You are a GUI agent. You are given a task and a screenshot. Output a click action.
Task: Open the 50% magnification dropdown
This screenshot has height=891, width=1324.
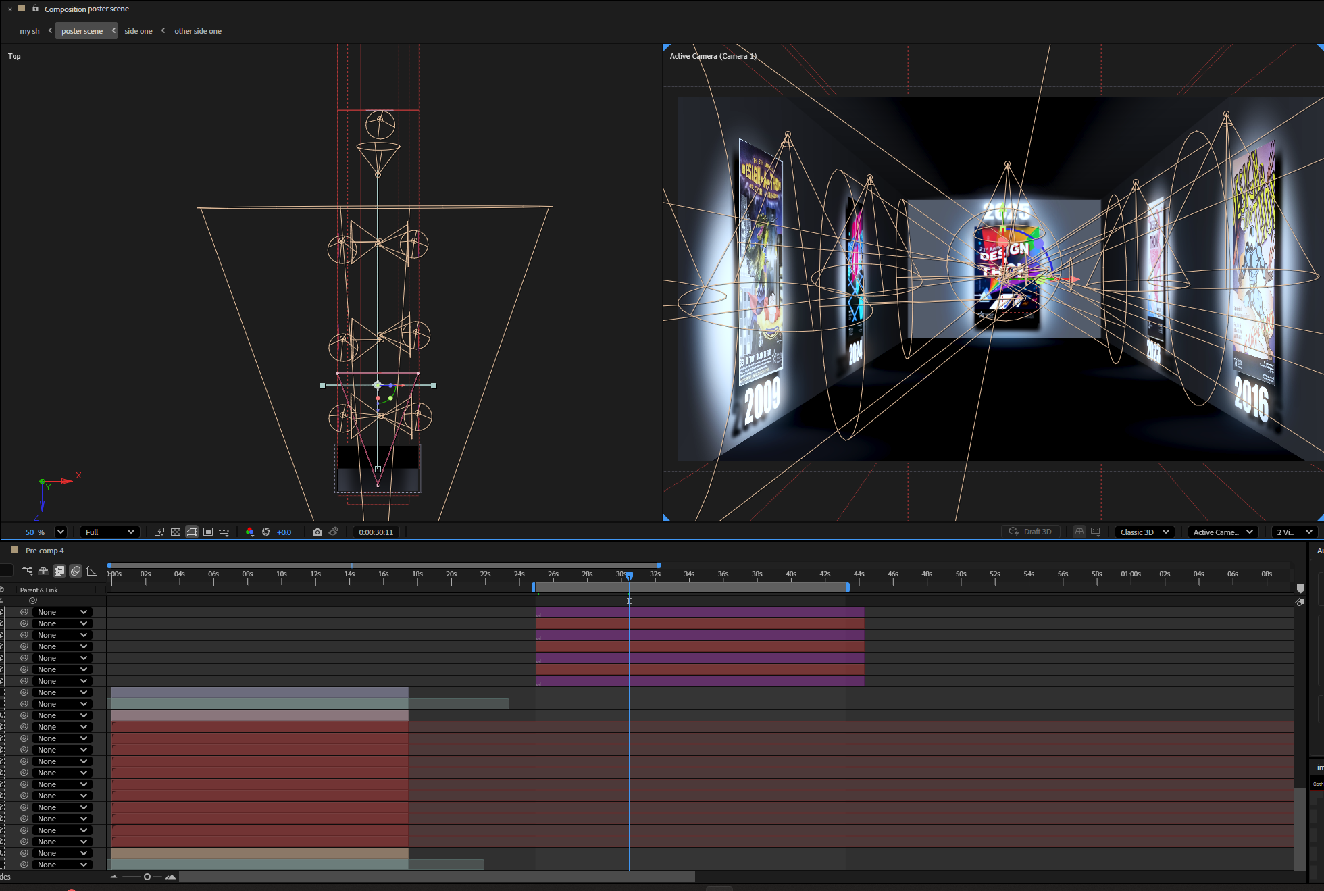tap(60, 532)
